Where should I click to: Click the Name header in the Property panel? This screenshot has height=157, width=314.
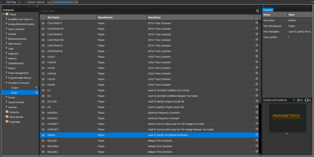275,15
